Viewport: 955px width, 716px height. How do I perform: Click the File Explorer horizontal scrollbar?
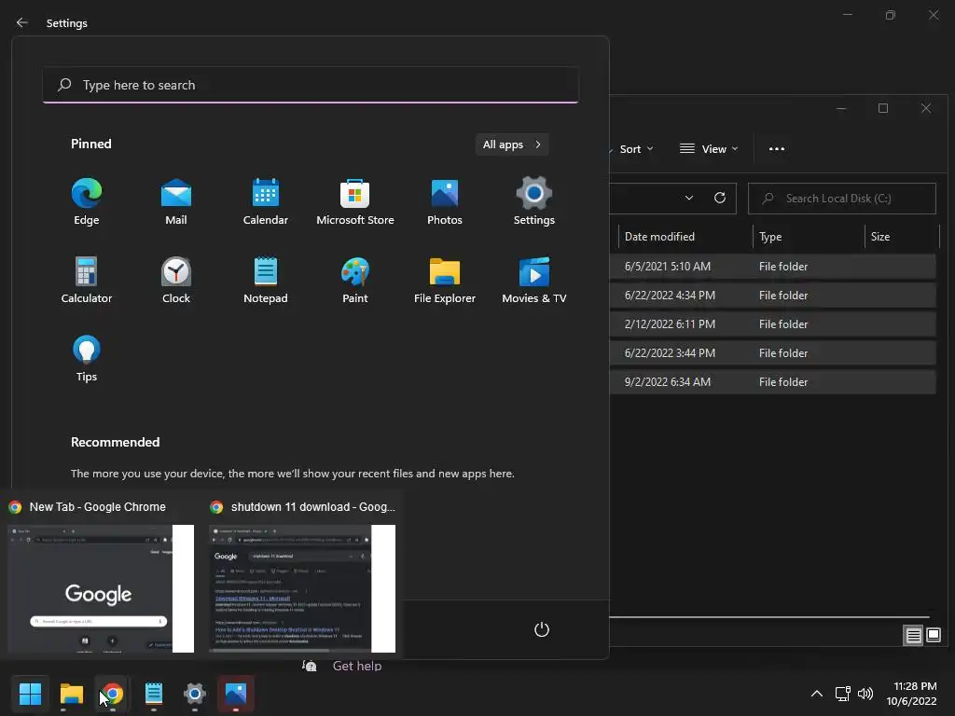[769, 617]
